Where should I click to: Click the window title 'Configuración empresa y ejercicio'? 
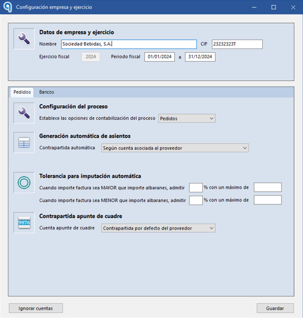pos(54,7)
